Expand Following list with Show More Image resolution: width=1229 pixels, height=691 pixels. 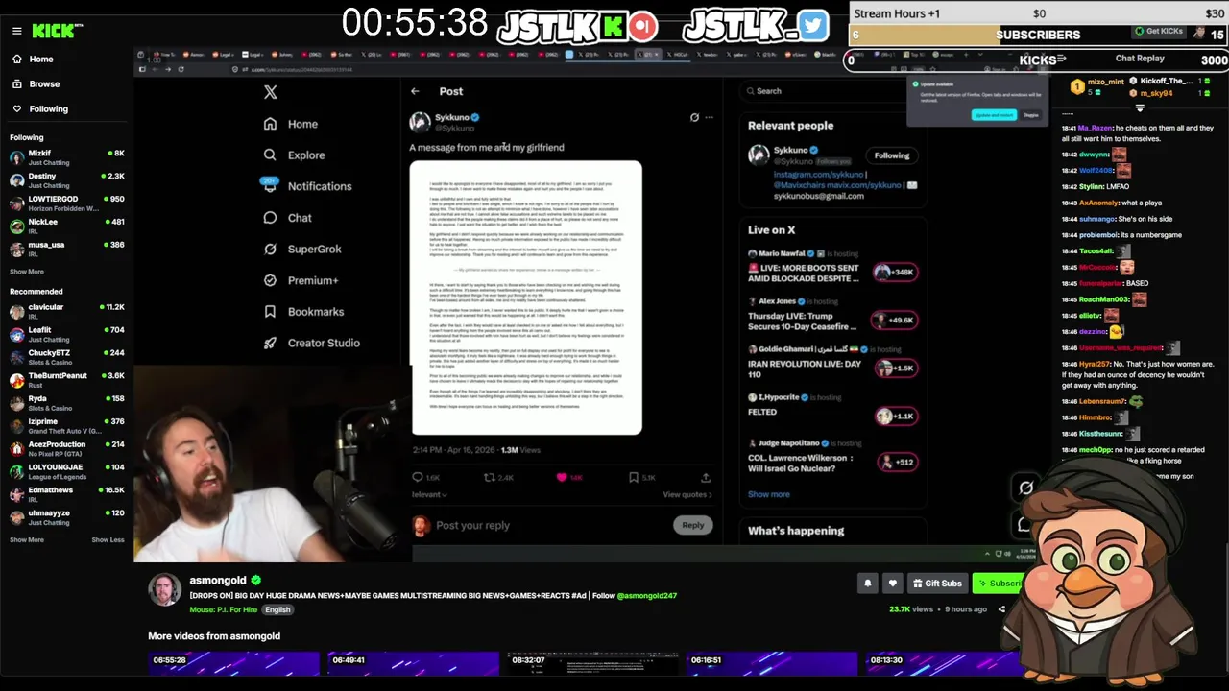pos(27,272)
